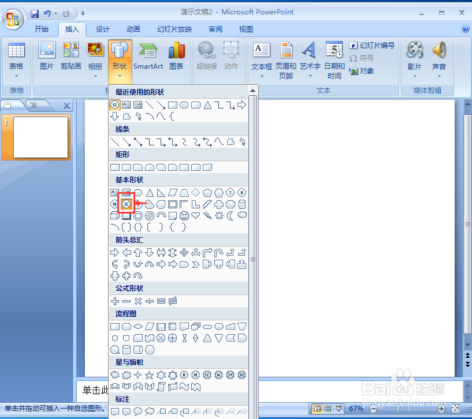This screenshot has height=419, width=472.
Task: Open the 动画 tab
Action: coord(133,29)
